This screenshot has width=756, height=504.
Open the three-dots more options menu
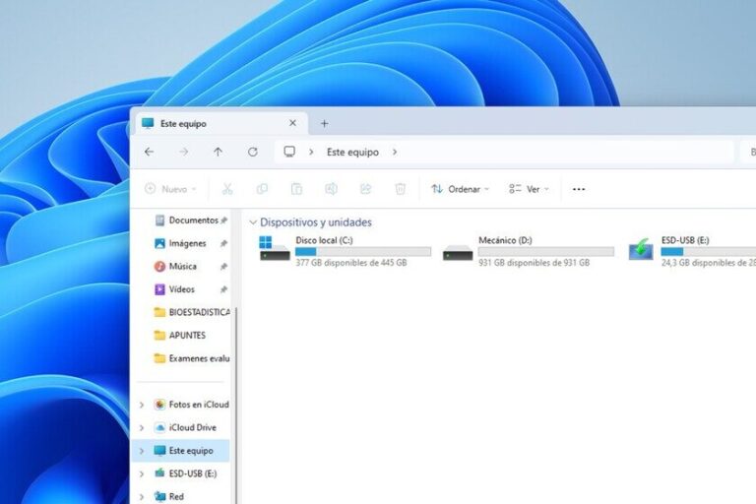tap(579, 189)
